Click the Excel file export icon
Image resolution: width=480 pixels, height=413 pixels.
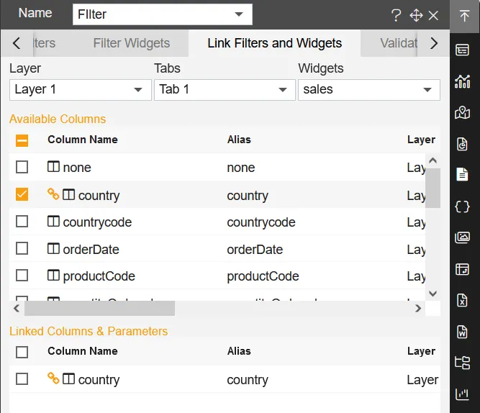[x=463, y=300]
